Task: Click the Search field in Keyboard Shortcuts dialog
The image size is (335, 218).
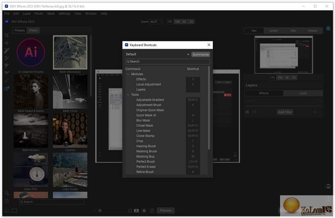Action: point(167,61)
